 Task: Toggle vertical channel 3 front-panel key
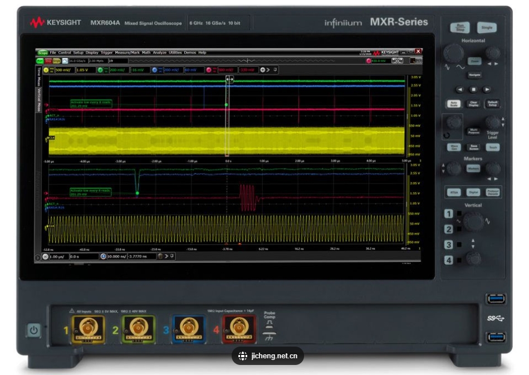point(448,245)
